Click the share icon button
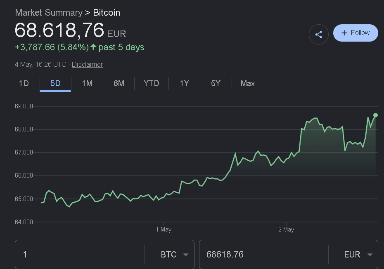Viewport: 384px width, 269px height. click(x=318, y=35)
